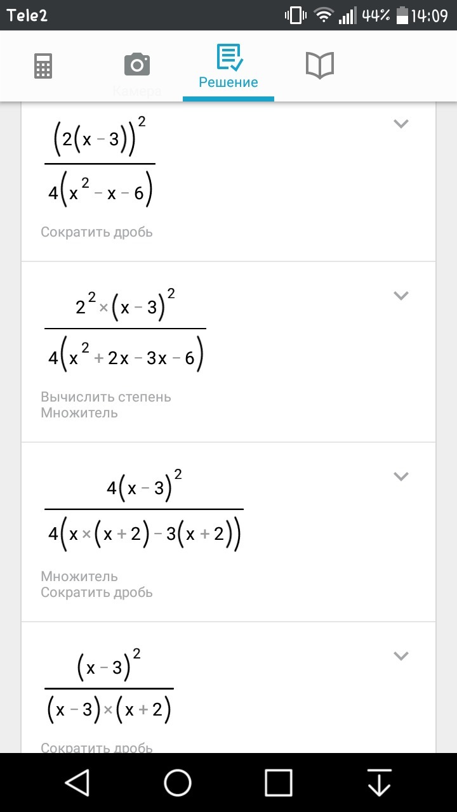This screenshot has width=457, height=812.
Task: Switch to the camera tab icon
Action: [137, 65]
